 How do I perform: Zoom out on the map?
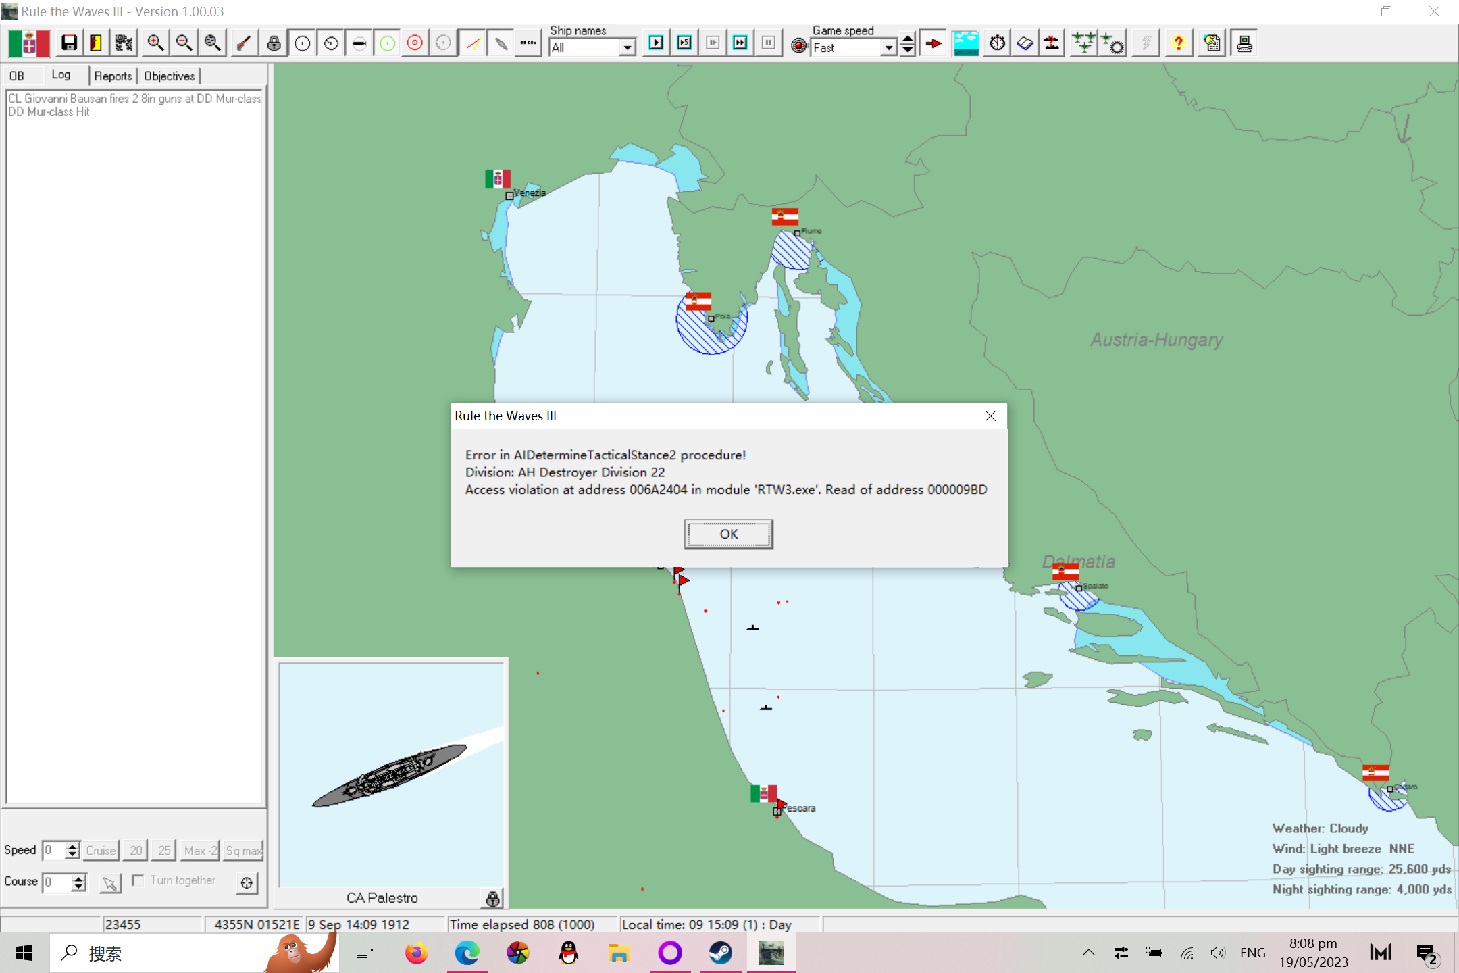[x=184, y=44]
